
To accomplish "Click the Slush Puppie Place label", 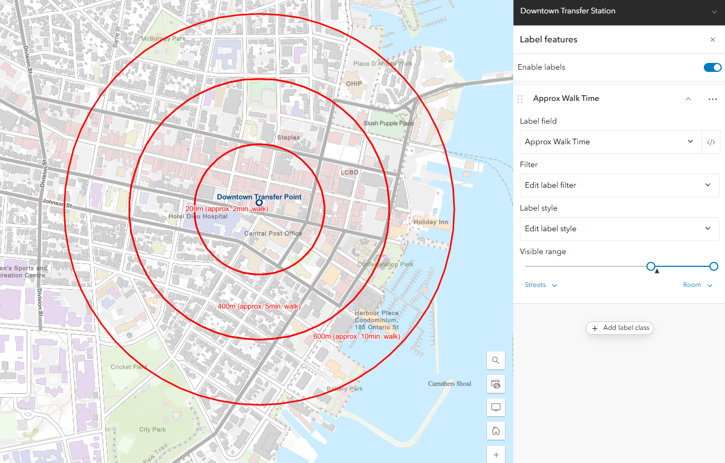I will [388, 123].
